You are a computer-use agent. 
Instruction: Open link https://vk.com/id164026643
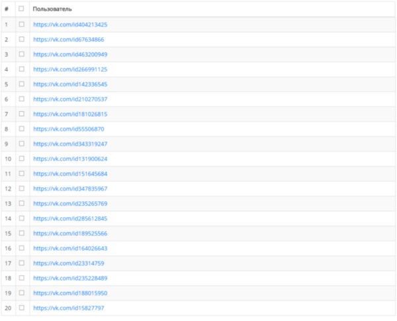point(70,248)
